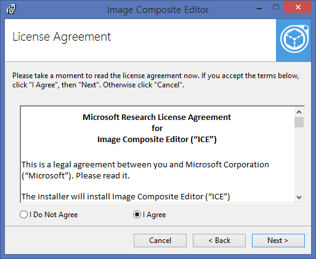Viewport: 316px width, 259px height.
Task: Click the Cancel button
Action: [160, 241]
